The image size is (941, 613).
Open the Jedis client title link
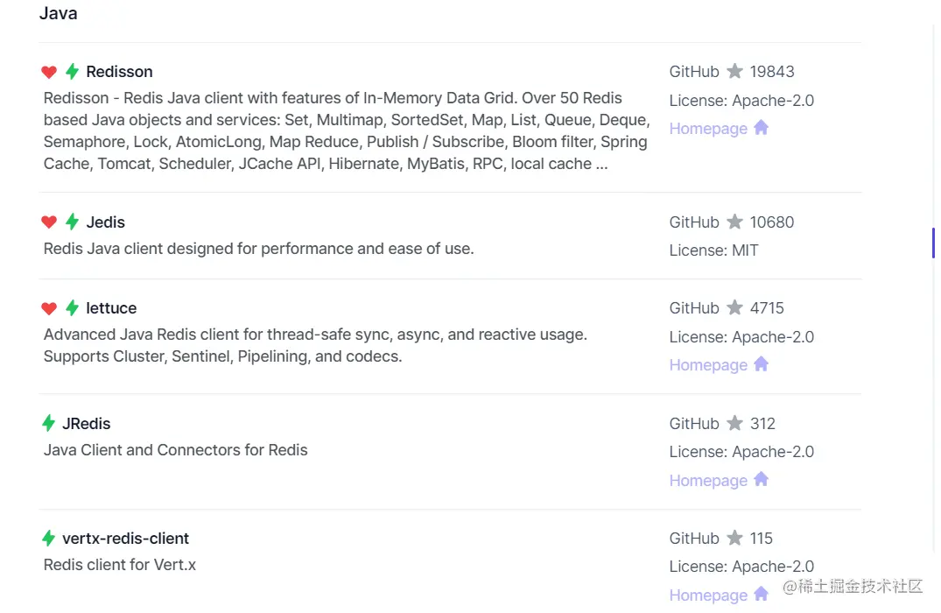coord(105,222)
